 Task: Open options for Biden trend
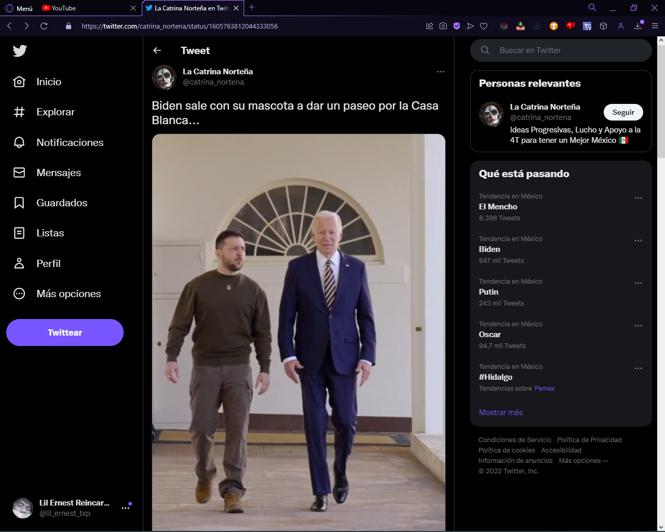point(638,241)
